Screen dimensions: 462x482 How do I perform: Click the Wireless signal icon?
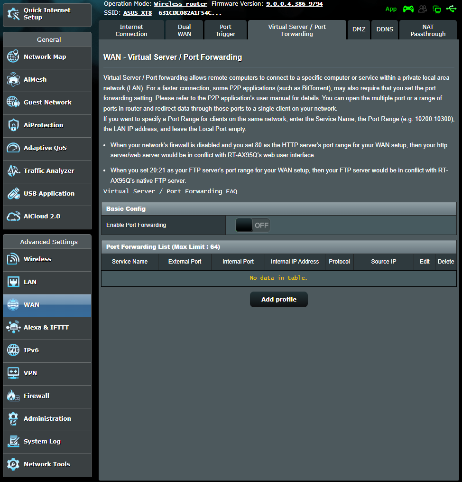[13, 259]
